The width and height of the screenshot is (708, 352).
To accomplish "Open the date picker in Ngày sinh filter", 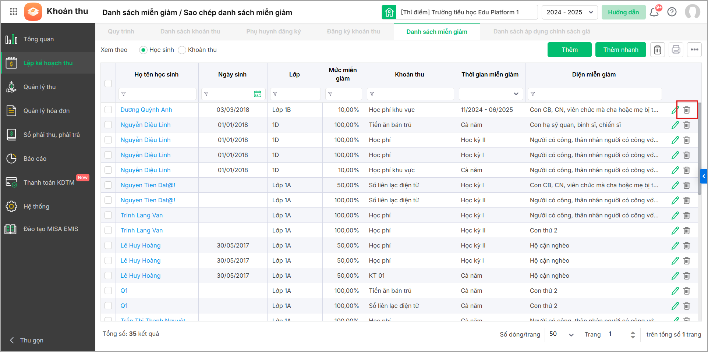I will click(258, 94).
